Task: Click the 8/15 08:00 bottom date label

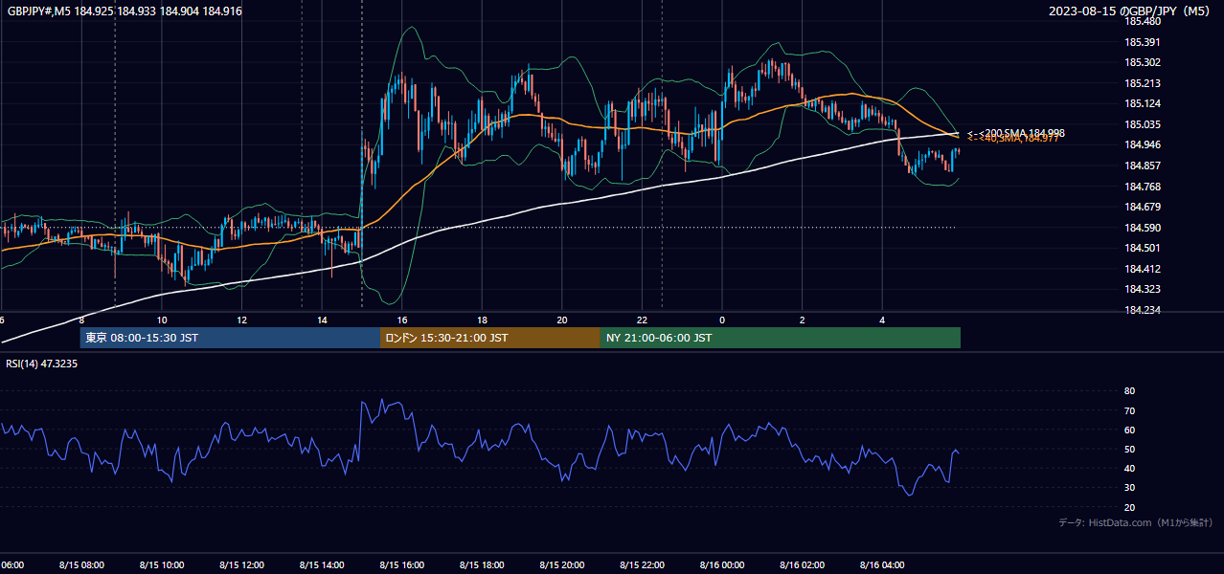Action: pos(81,565)
